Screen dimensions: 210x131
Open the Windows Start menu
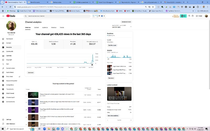[2, 129]
